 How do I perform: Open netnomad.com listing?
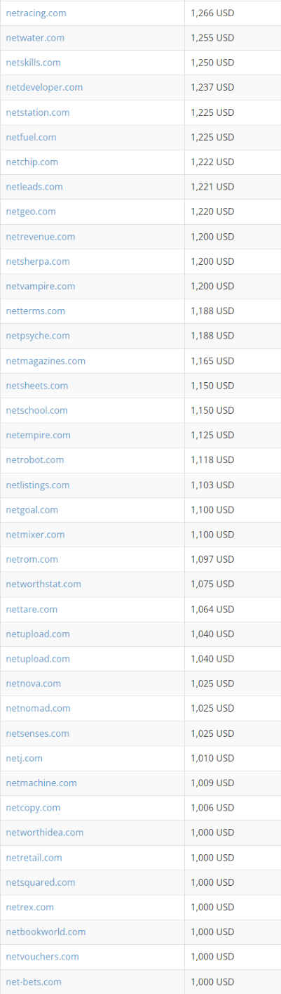point(38,708)
